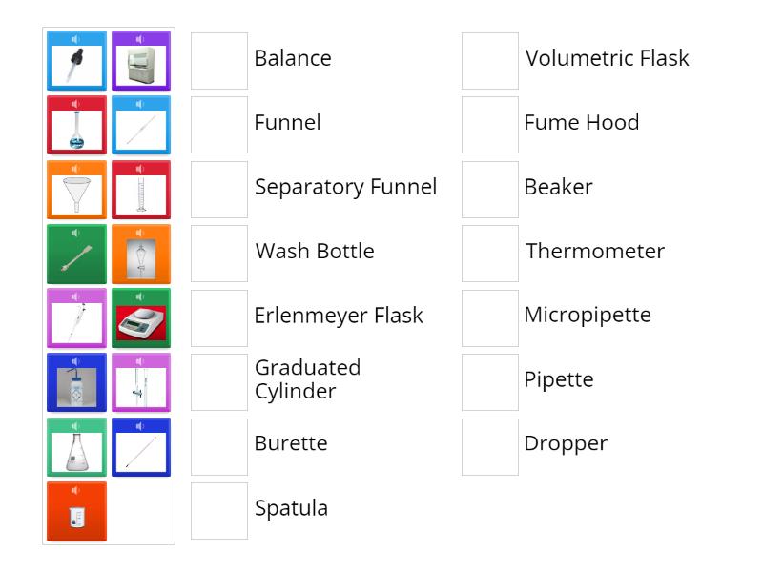Play audio on the beaker tile
The image size is (763, 572).
tap(76, 488)
